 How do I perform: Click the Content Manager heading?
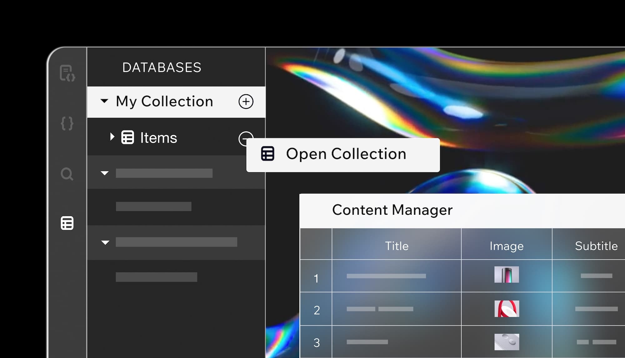(392, 210)
